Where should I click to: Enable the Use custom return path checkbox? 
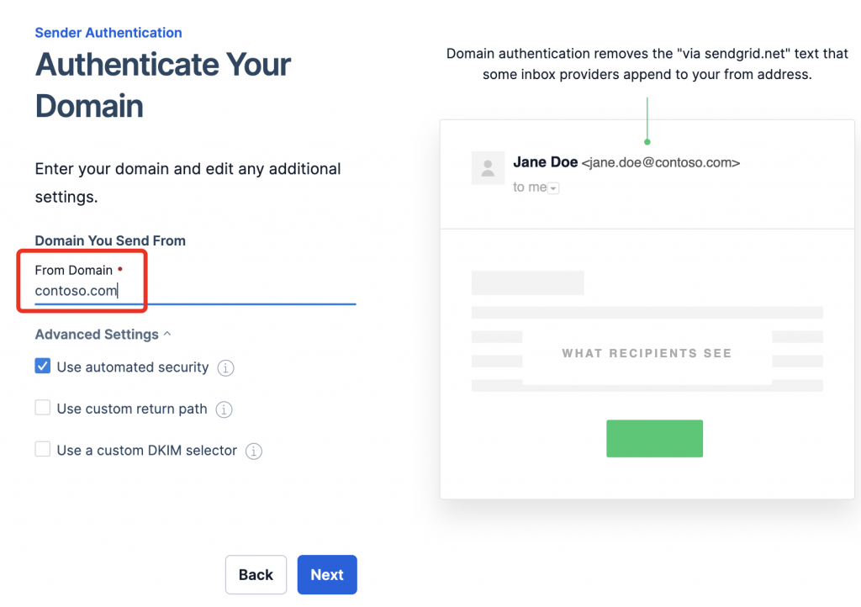click(x=43, y=409)
